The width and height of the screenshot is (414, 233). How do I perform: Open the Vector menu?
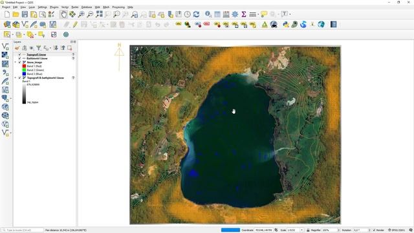[x=65, y=7]
